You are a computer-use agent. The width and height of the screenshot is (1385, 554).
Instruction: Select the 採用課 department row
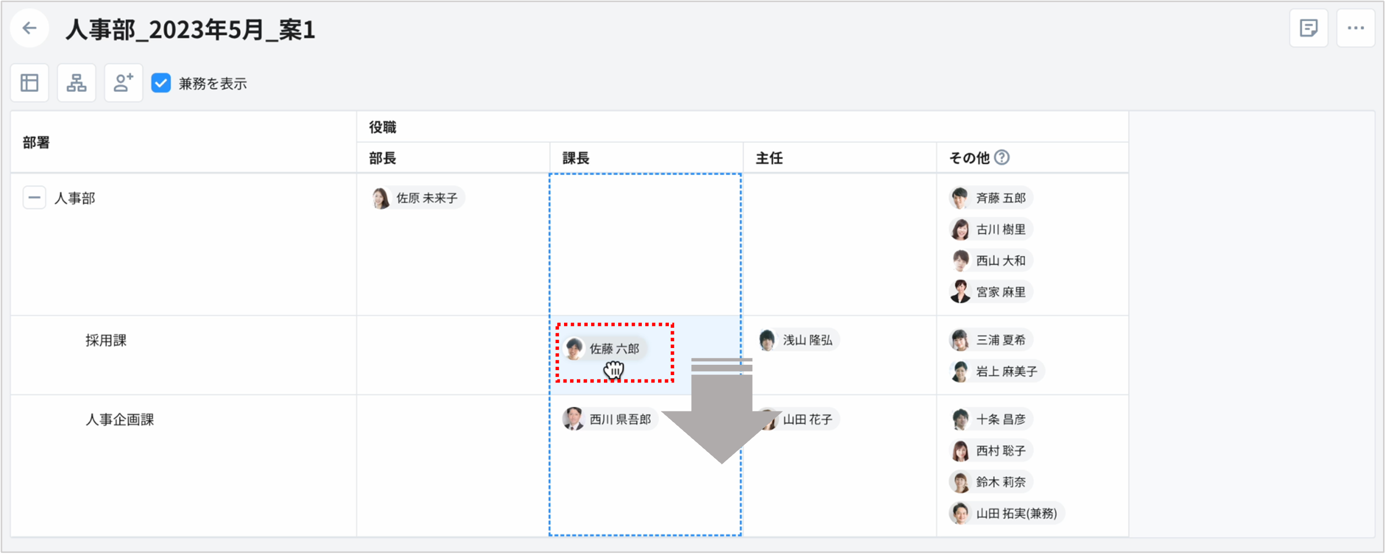(106, 340)
